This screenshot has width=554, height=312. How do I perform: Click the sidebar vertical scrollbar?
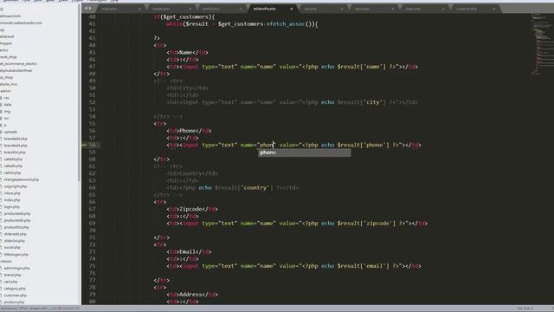click(79, 92)
